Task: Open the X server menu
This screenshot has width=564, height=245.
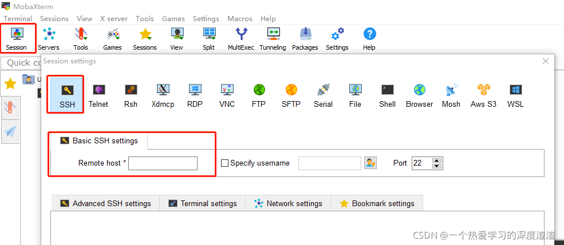Action: pos(114,19)
